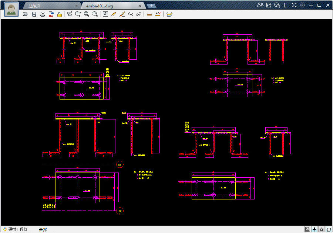Click the yellow padlock icon
The image size is (333, 233).
60,14
